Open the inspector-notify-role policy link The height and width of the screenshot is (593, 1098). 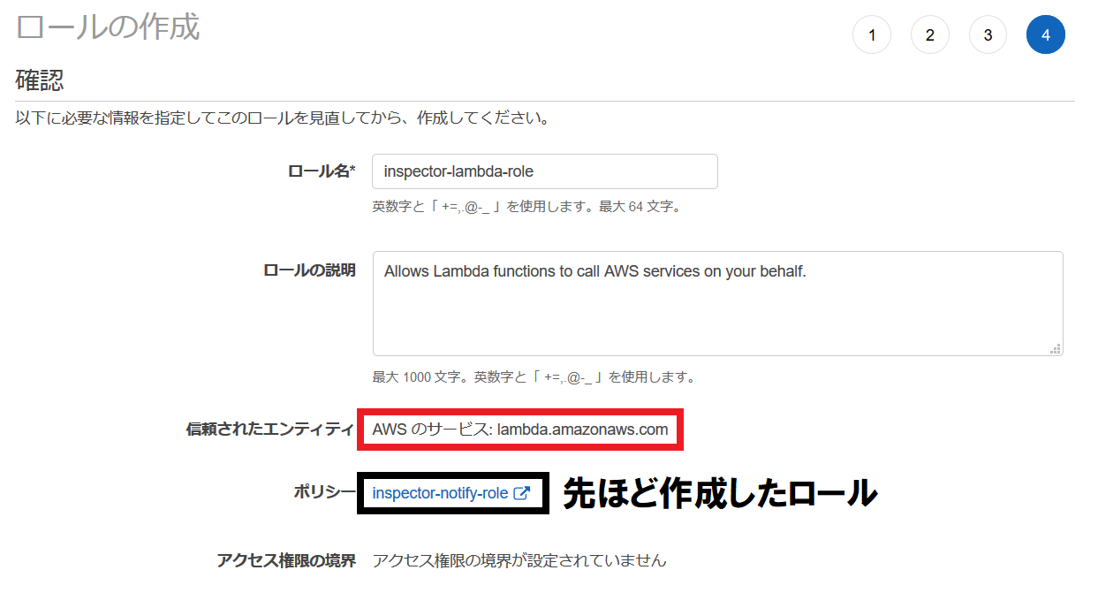click(440, 493)
